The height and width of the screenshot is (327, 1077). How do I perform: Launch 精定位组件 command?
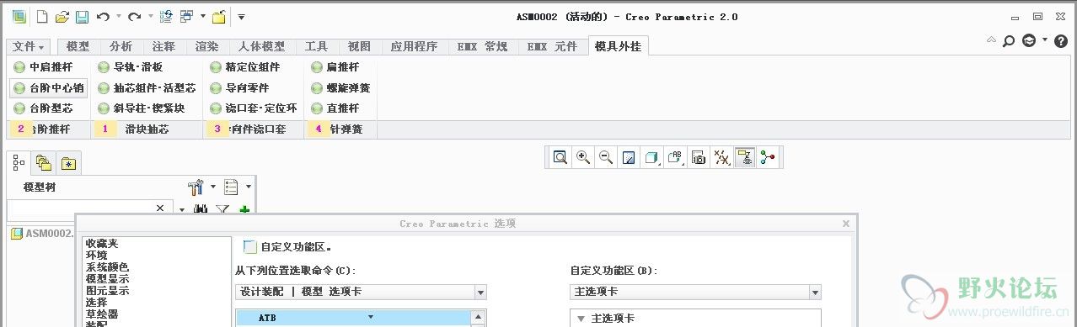pyautogui.click(x=245, y=67)
